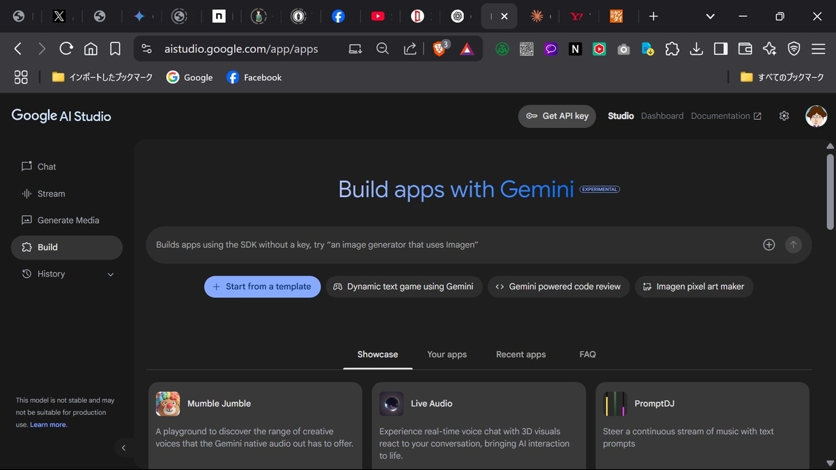
Task: Open the Brave VPN shield icon
Action: click(794, 49)
